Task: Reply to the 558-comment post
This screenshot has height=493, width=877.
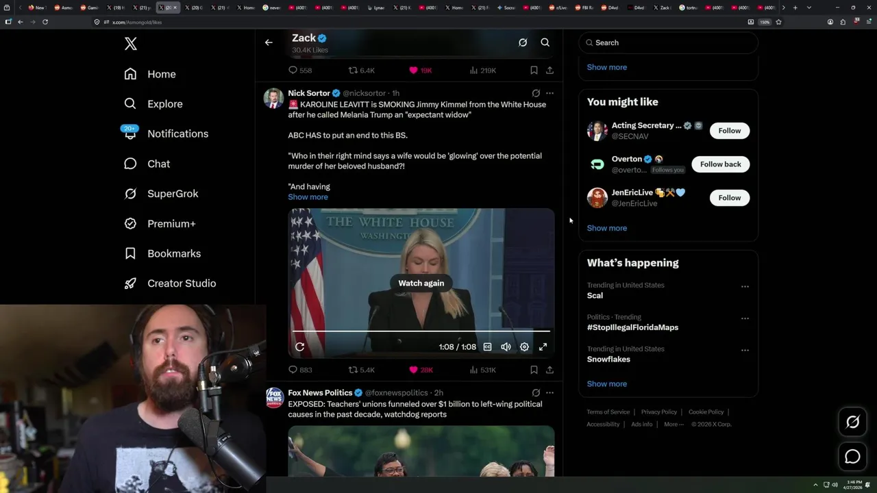Action: coord(300,71)
